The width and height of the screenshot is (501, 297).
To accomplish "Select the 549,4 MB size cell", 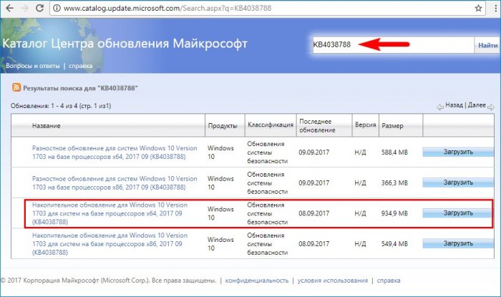I will click(x=394, y=244).
